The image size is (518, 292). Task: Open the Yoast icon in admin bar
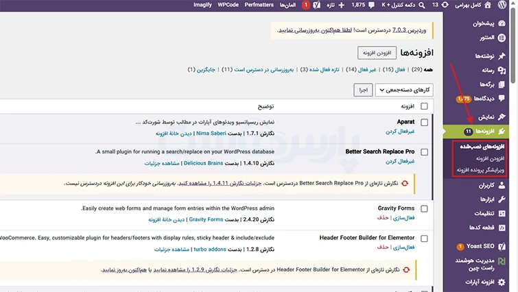tap(316, 5)
